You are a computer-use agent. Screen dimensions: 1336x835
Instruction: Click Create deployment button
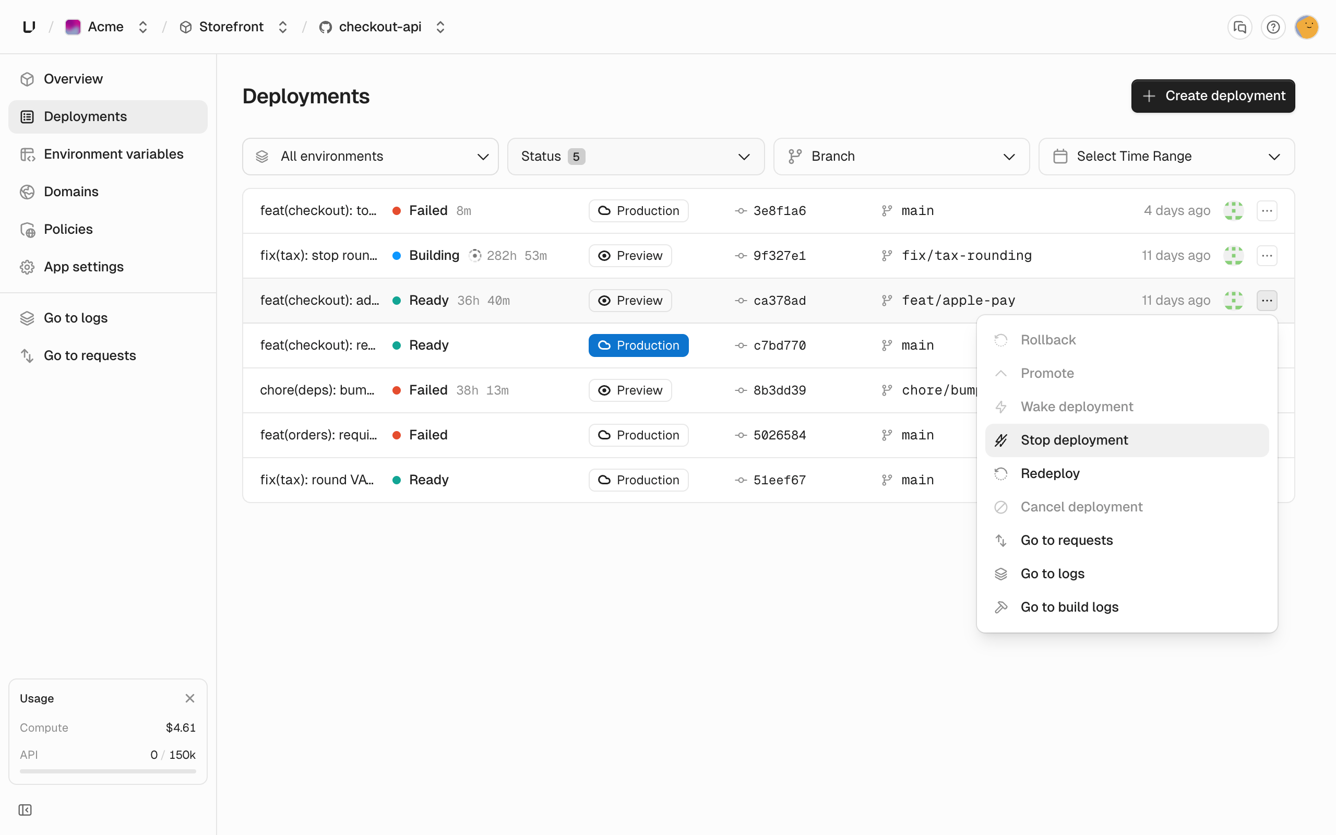[x=1213, y=96]
